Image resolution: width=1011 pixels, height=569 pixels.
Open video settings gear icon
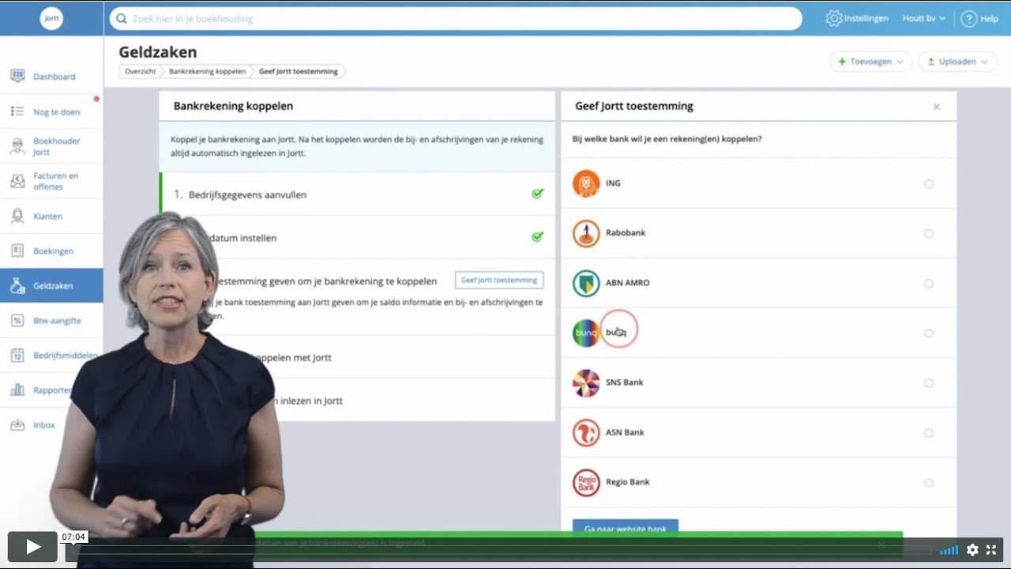coord(972,549)
